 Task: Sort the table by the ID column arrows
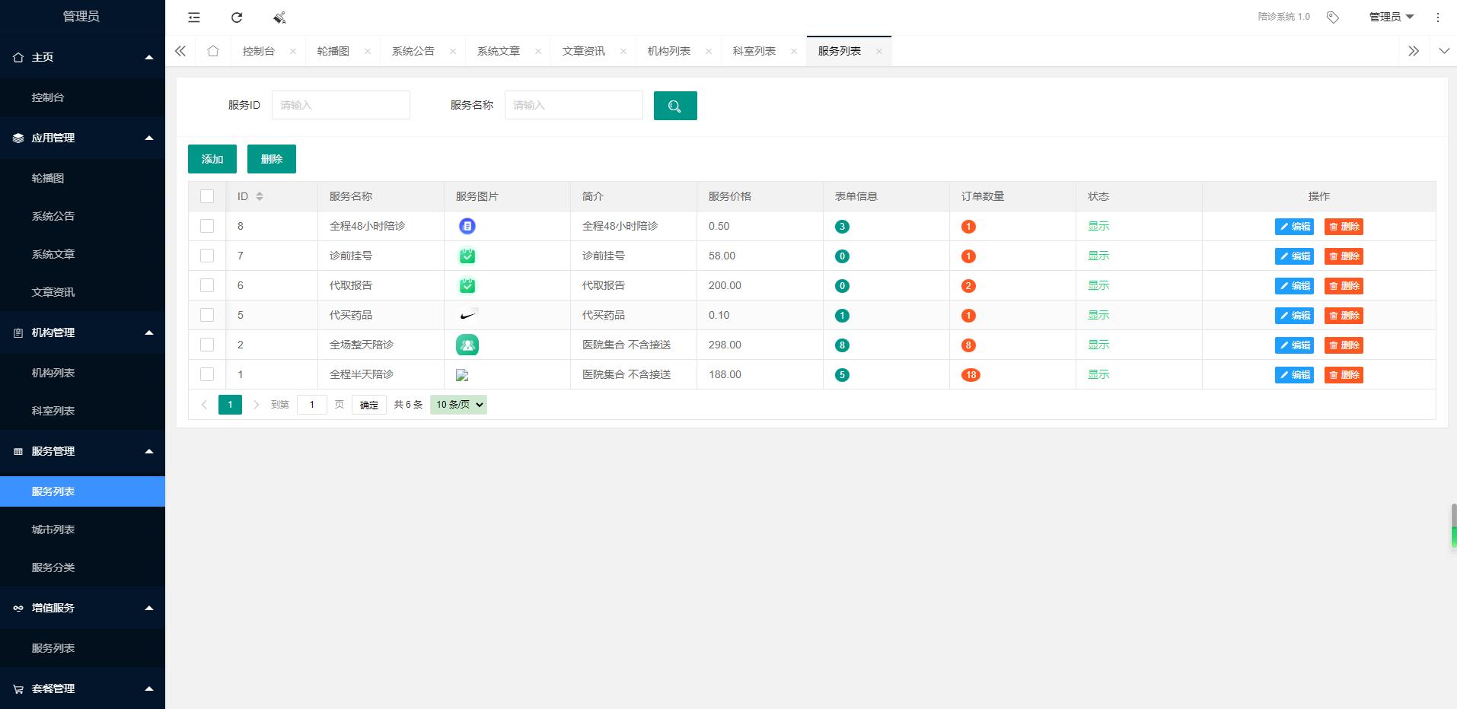260,196
